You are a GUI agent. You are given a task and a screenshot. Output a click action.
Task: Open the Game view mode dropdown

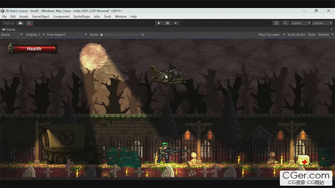(x=11, y=35)
